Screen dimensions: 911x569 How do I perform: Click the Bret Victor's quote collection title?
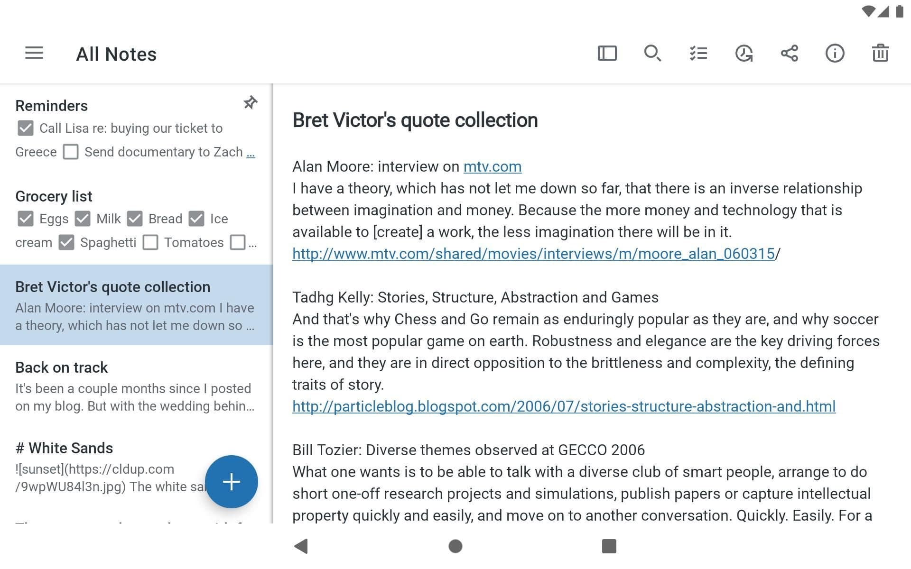point(415,120)
